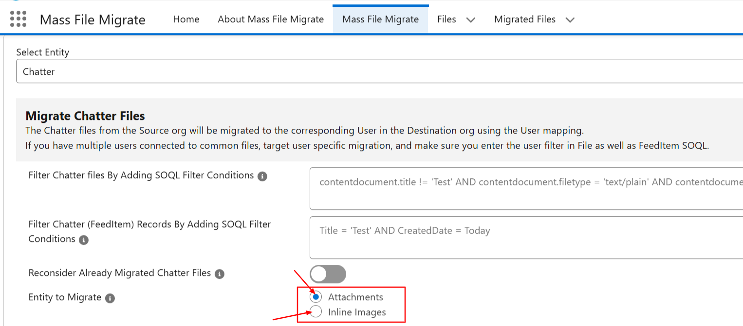Click the Entity to Migrate label
This screenshot has height=326, width=743.
pyautogui.click(x=65, y=297)
